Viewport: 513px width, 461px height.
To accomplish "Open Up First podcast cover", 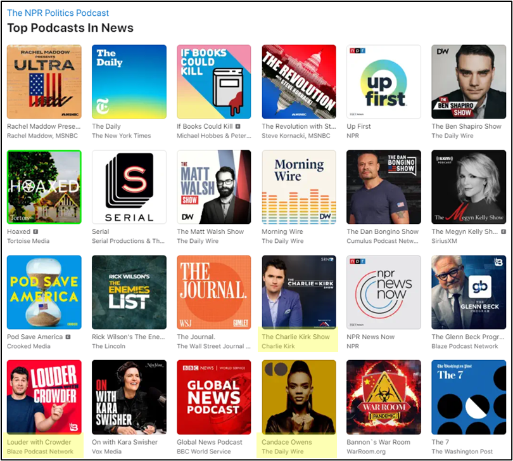I will [x=384, y=82].
